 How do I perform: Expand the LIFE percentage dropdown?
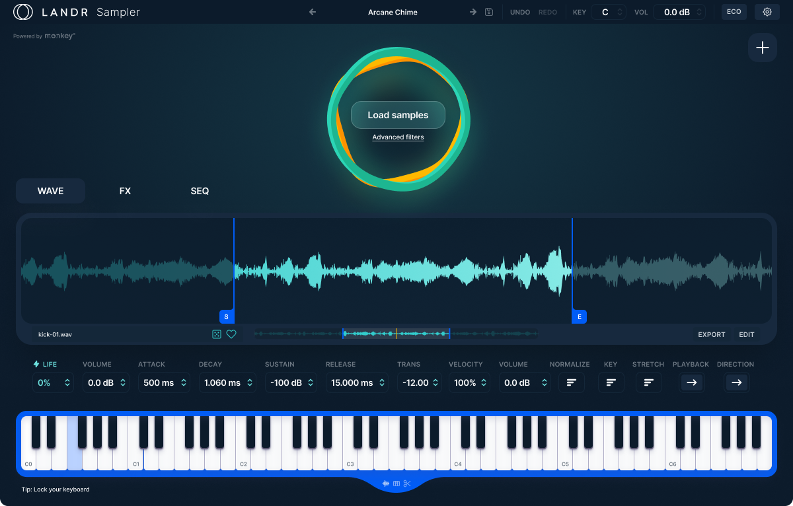[53, 382]
